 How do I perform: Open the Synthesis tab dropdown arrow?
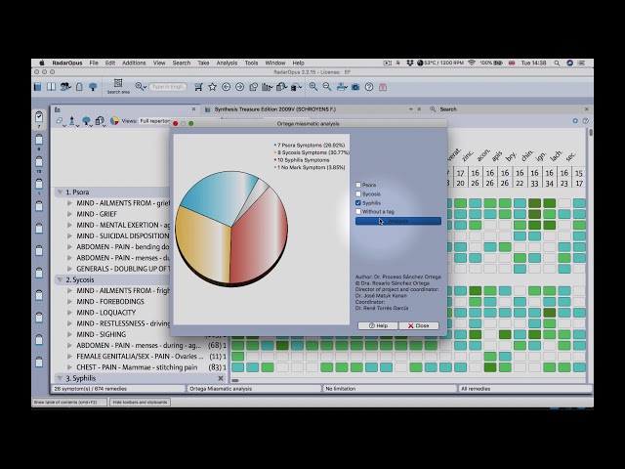click(x=410, y=109)
